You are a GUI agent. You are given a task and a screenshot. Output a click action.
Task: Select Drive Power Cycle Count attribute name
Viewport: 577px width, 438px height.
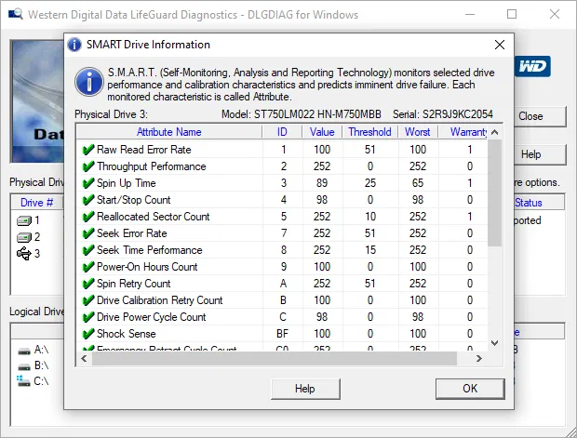[152, 317]
